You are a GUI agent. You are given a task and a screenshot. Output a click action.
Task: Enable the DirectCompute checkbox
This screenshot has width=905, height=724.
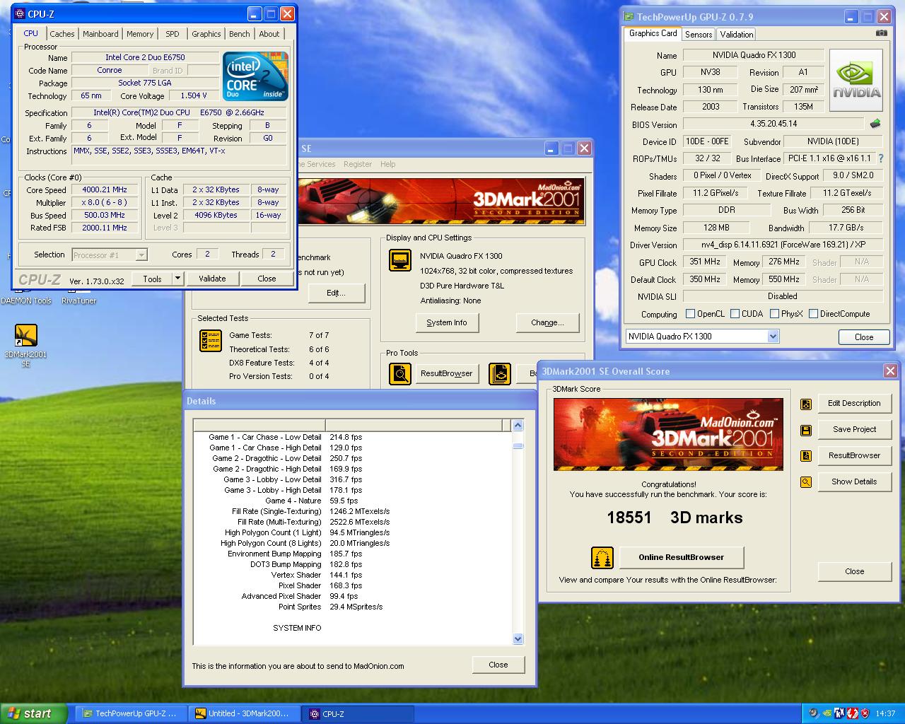coord(813,314)
